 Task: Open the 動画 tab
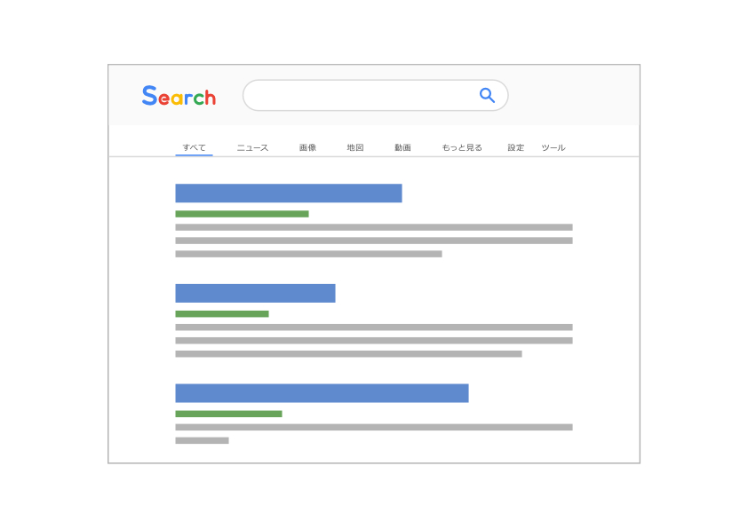point(402,147)
